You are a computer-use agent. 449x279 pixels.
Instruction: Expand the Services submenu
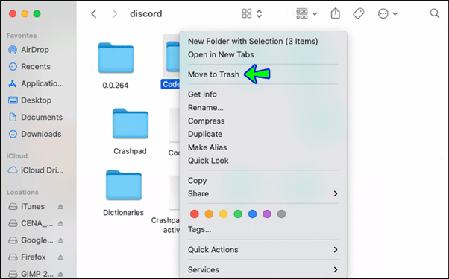point(263,269)
